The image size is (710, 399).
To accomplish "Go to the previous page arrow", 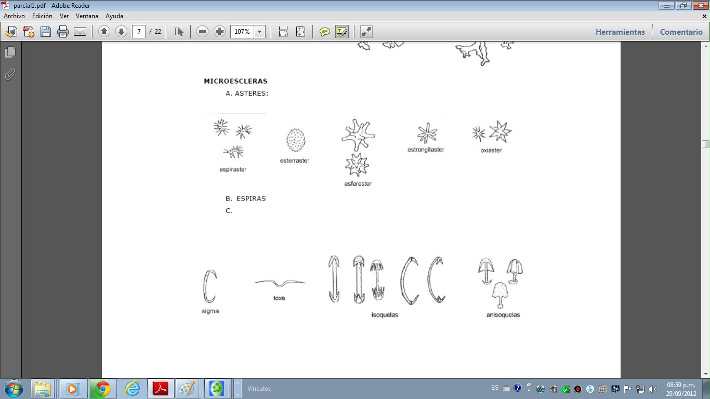I will [104, 32].
